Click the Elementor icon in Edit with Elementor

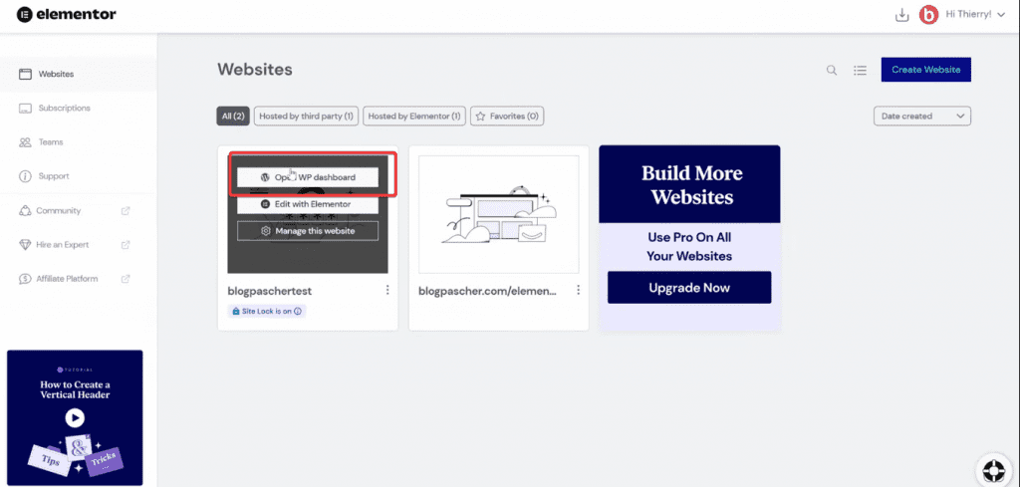pyautogui.click(x=265, y=204)
